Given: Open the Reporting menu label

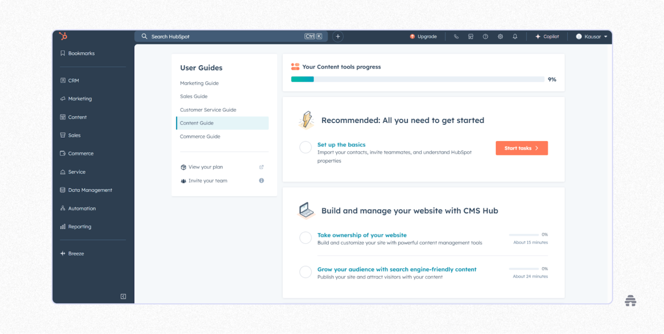Looking at the screenshot, I should pyautogui.click(x=80, y=227).
